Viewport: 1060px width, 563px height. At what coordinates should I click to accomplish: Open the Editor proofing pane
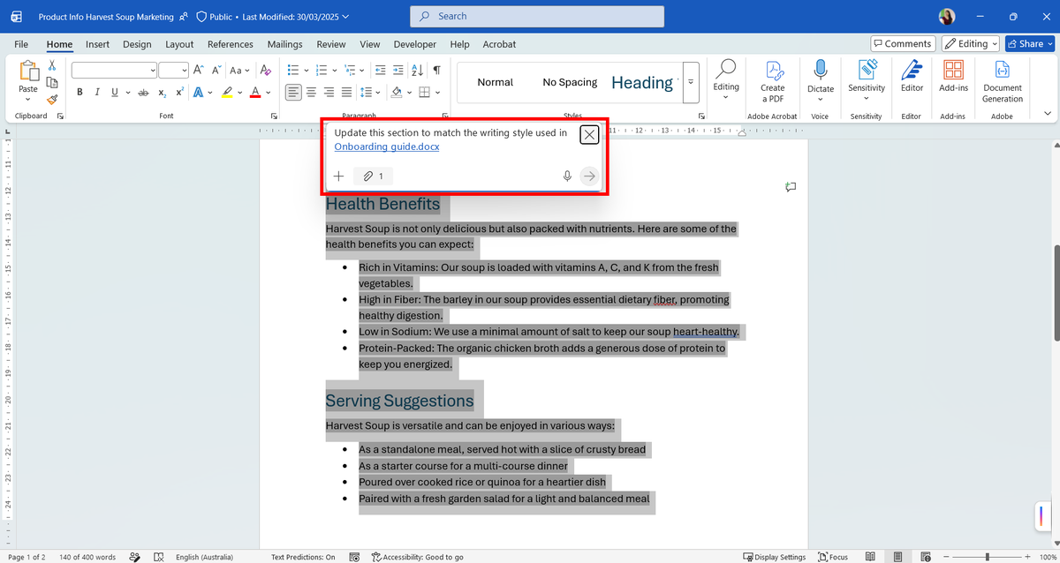(912, 78)
